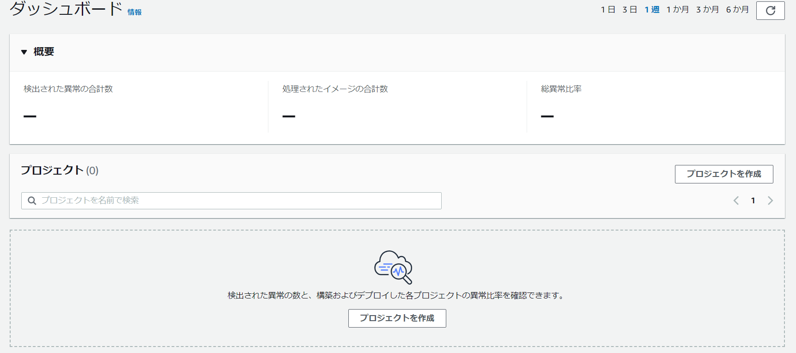796x353 pixels.
Task: Click the refresh dashboard icon button
Action: pos(770,10)
